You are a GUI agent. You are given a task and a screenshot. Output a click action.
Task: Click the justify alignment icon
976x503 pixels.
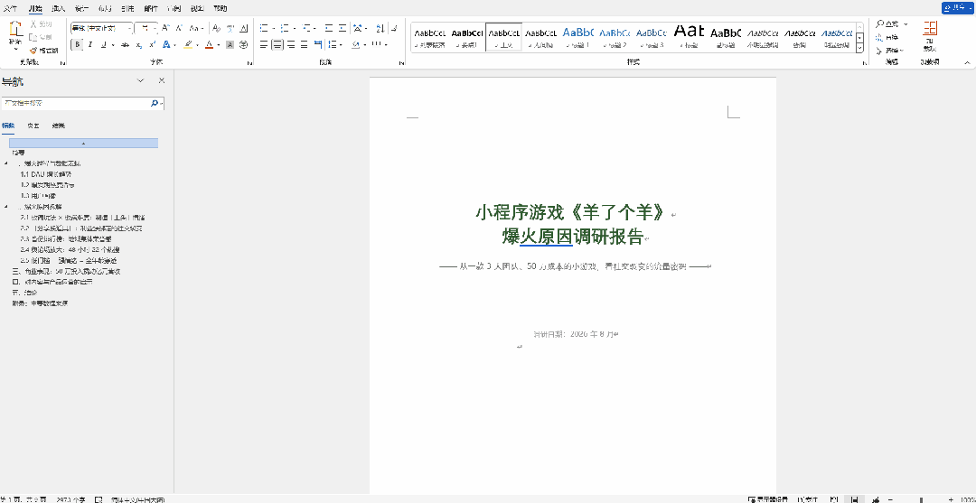coord(305,45)
